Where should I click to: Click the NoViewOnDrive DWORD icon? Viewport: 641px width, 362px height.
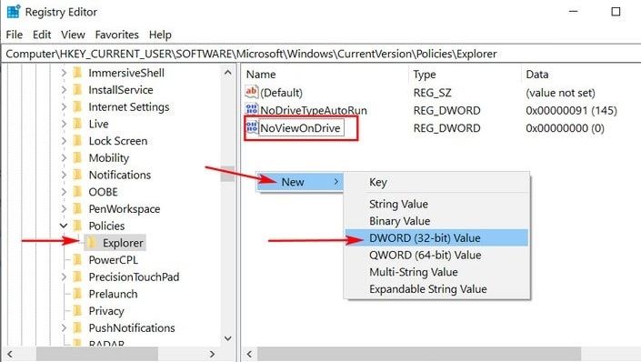[x=252, y=127]
